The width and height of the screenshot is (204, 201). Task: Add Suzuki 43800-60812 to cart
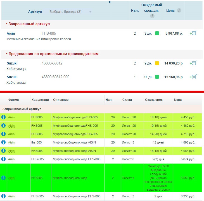[x=193, y=63]
